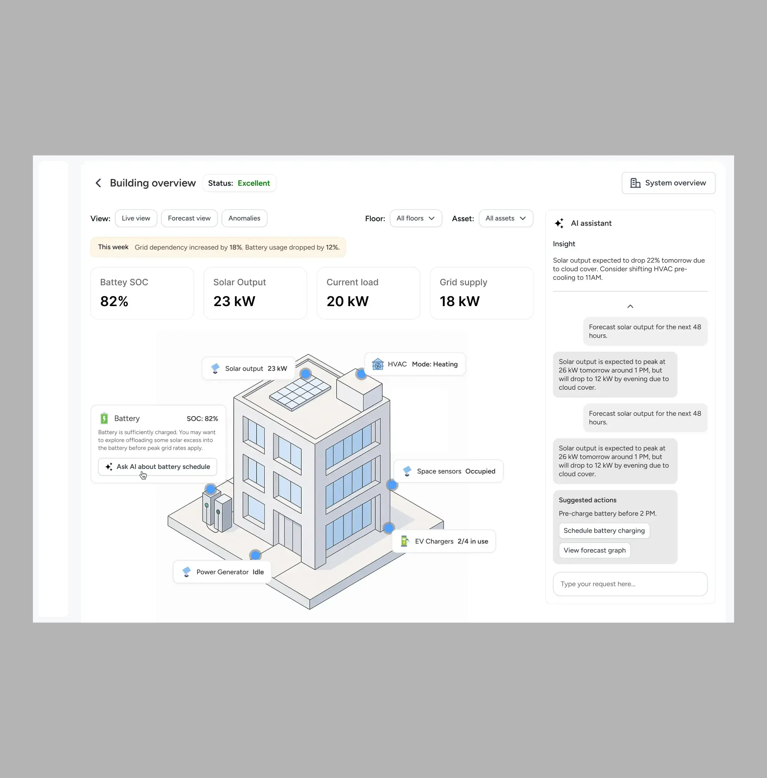The width and height of the screenshot is (767, 778).
Task: Select the blue hotspot on rooftop solar panel
Action: 306,374
